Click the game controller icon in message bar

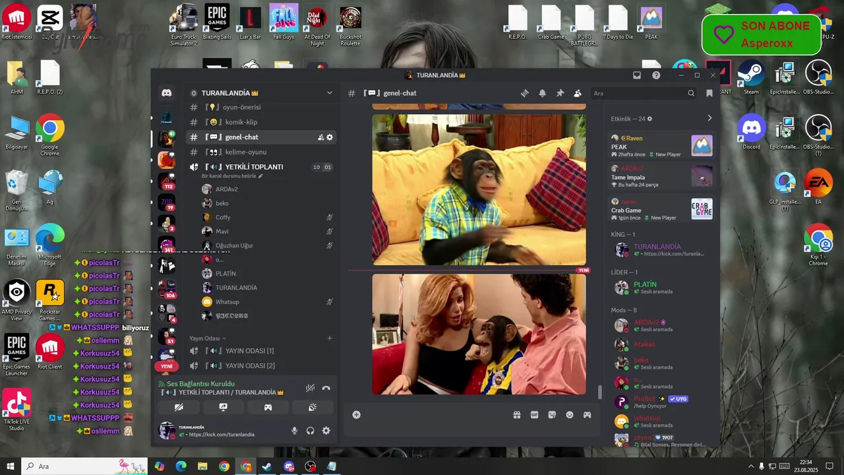(587, 415)
